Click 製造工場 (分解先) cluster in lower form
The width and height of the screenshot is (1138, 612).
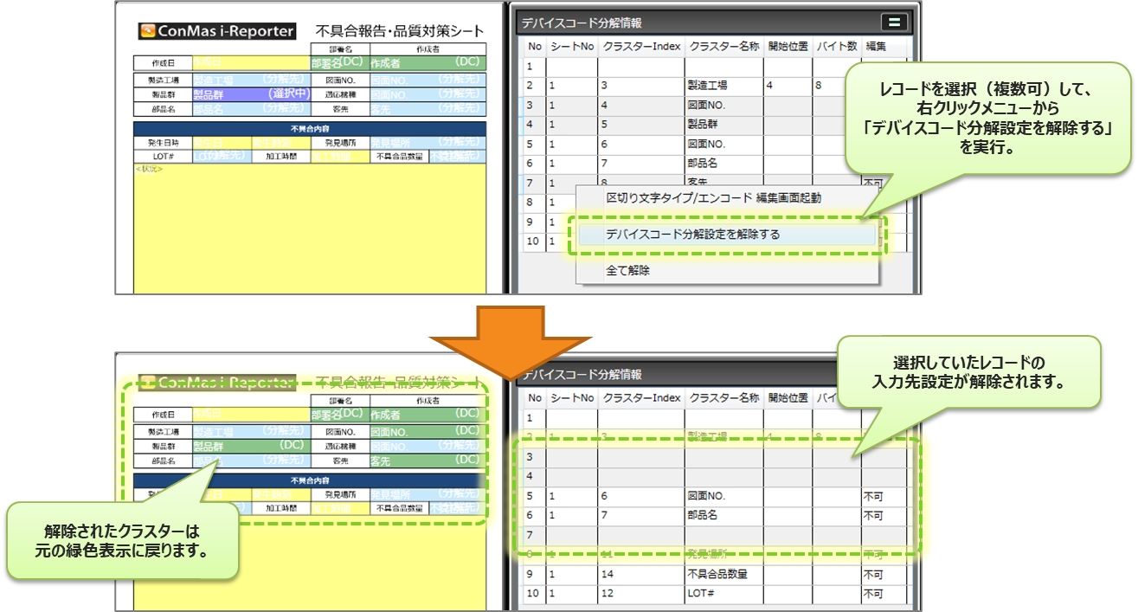(x=250, y=431)
